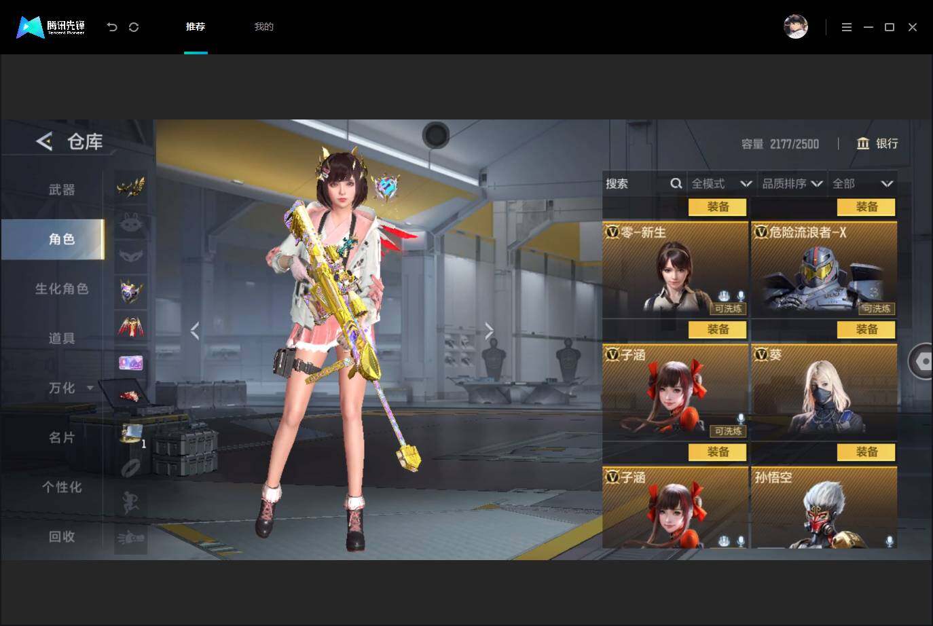Screen dimensions: 933x626
Task: Switch to the 我的 tab
Action: tap(263, 26)
